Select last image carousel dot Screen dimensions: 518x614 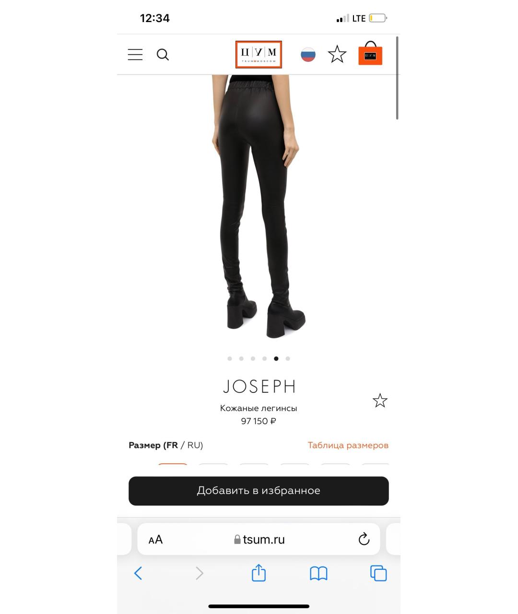288,358
